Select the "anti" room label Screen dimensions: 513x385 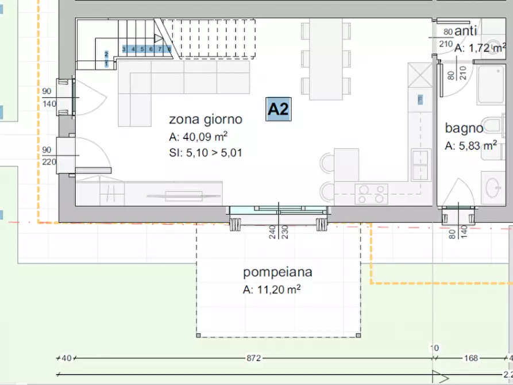[466, 32]
